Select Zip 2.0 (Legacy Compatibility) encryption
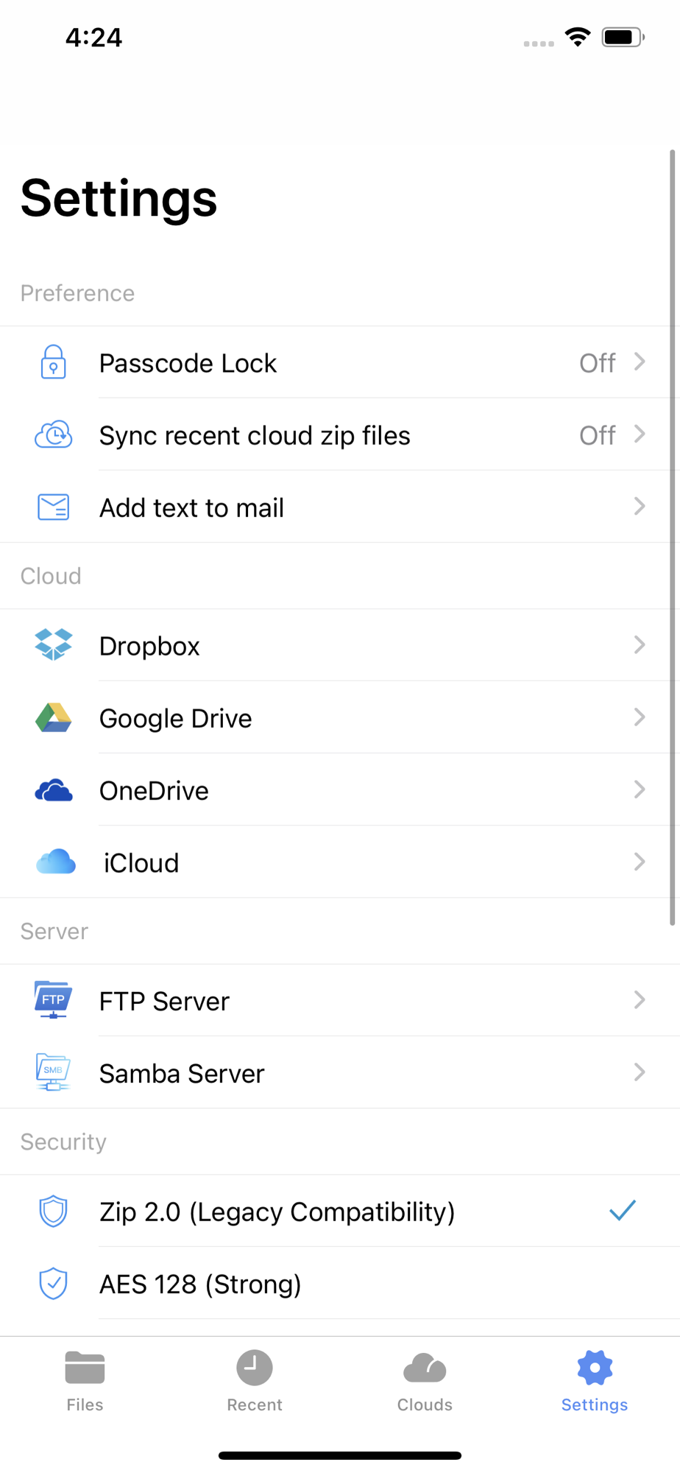The image size is (680, 1473). pyautogui.click(x=340, y=1211)
